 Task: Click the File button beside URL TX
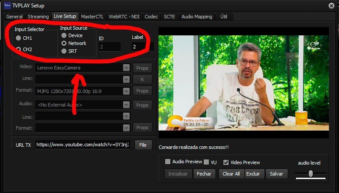(x=143, y=145)
